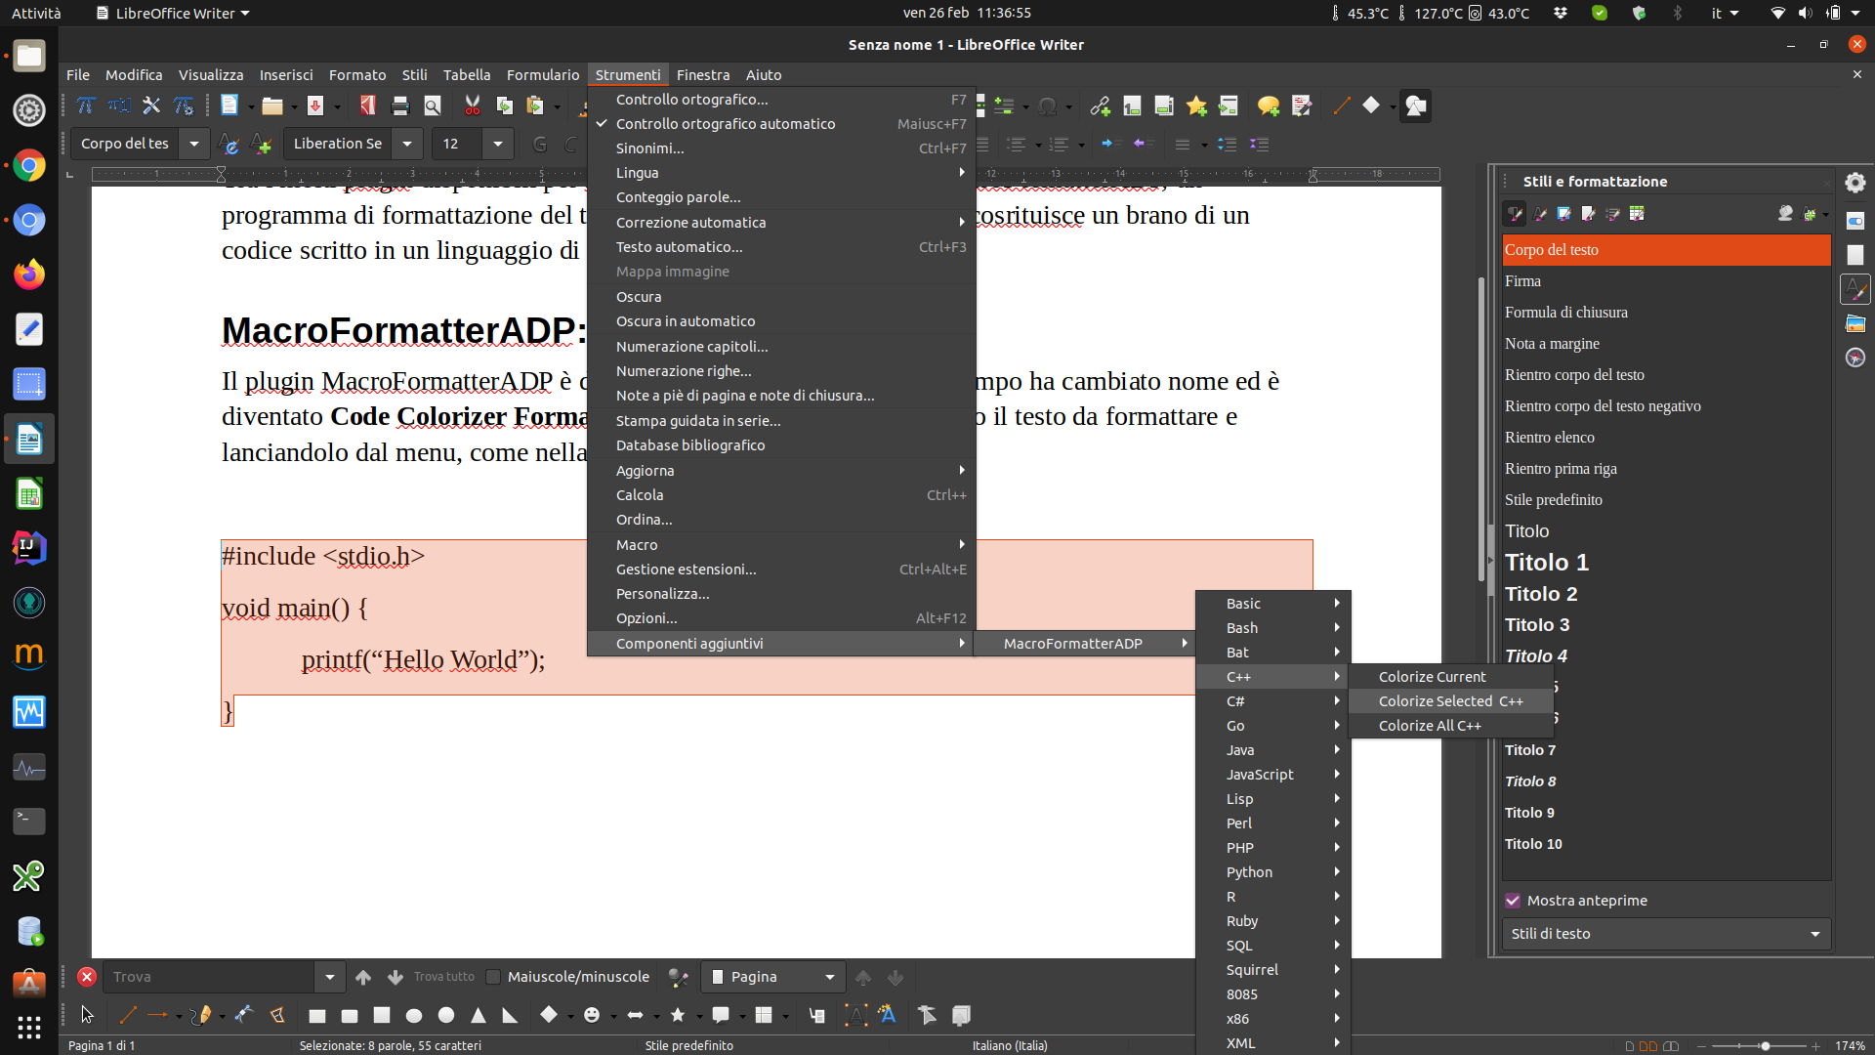Open Chrome from the Ubuntu dock
This screenshot has width=1875, height=1055.
coord(29,166)
